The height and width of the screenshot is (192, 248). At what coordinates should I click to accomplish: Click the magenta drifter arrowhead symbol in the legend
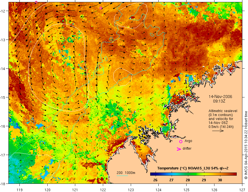[x=179, y=149]
